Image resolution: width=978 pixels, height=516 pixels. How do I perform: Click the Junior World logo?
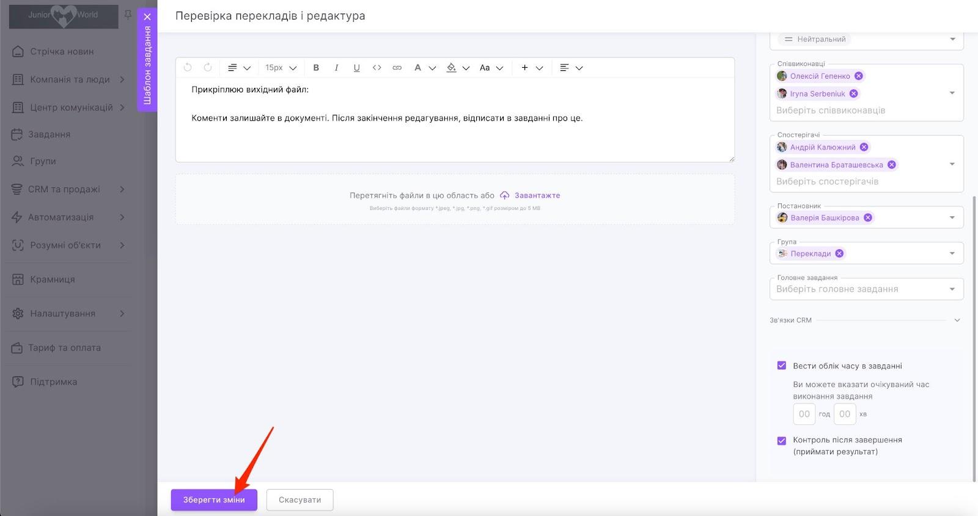click(64, 16)
